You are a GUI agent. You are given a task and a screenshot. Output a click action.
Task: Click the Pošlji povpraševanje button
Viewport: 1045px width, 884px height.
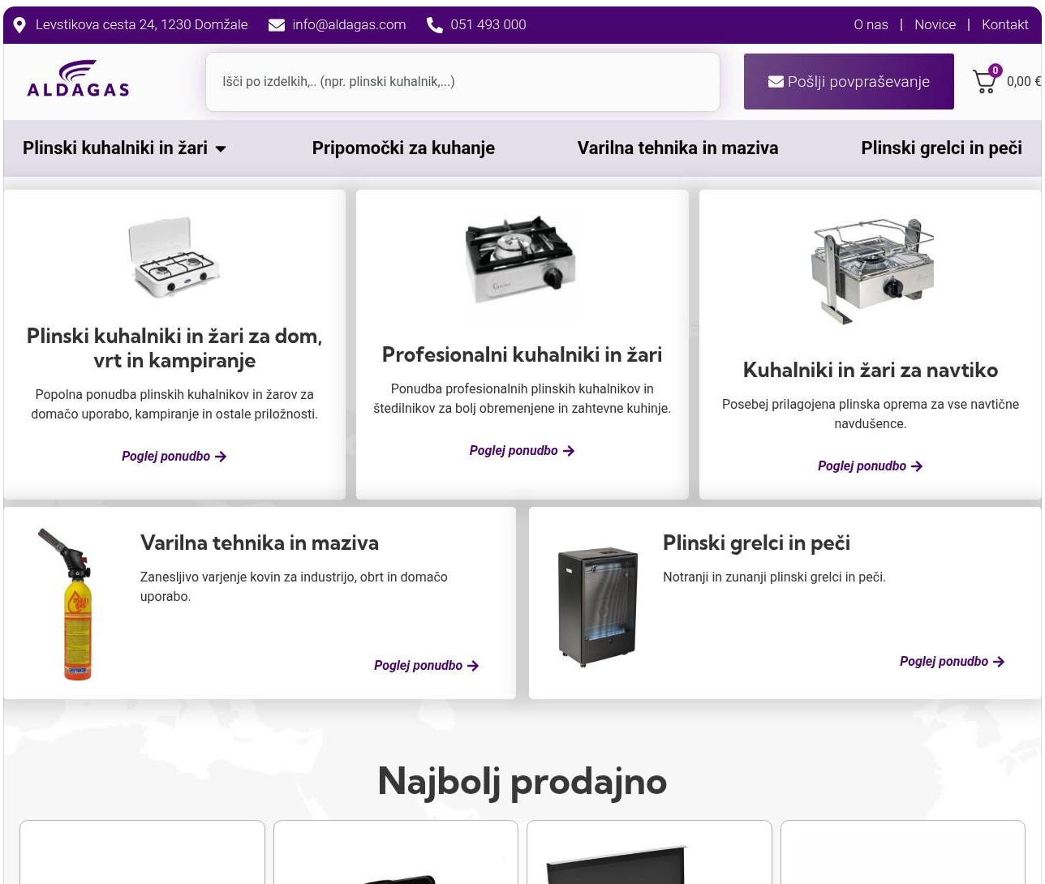[849, 81]
